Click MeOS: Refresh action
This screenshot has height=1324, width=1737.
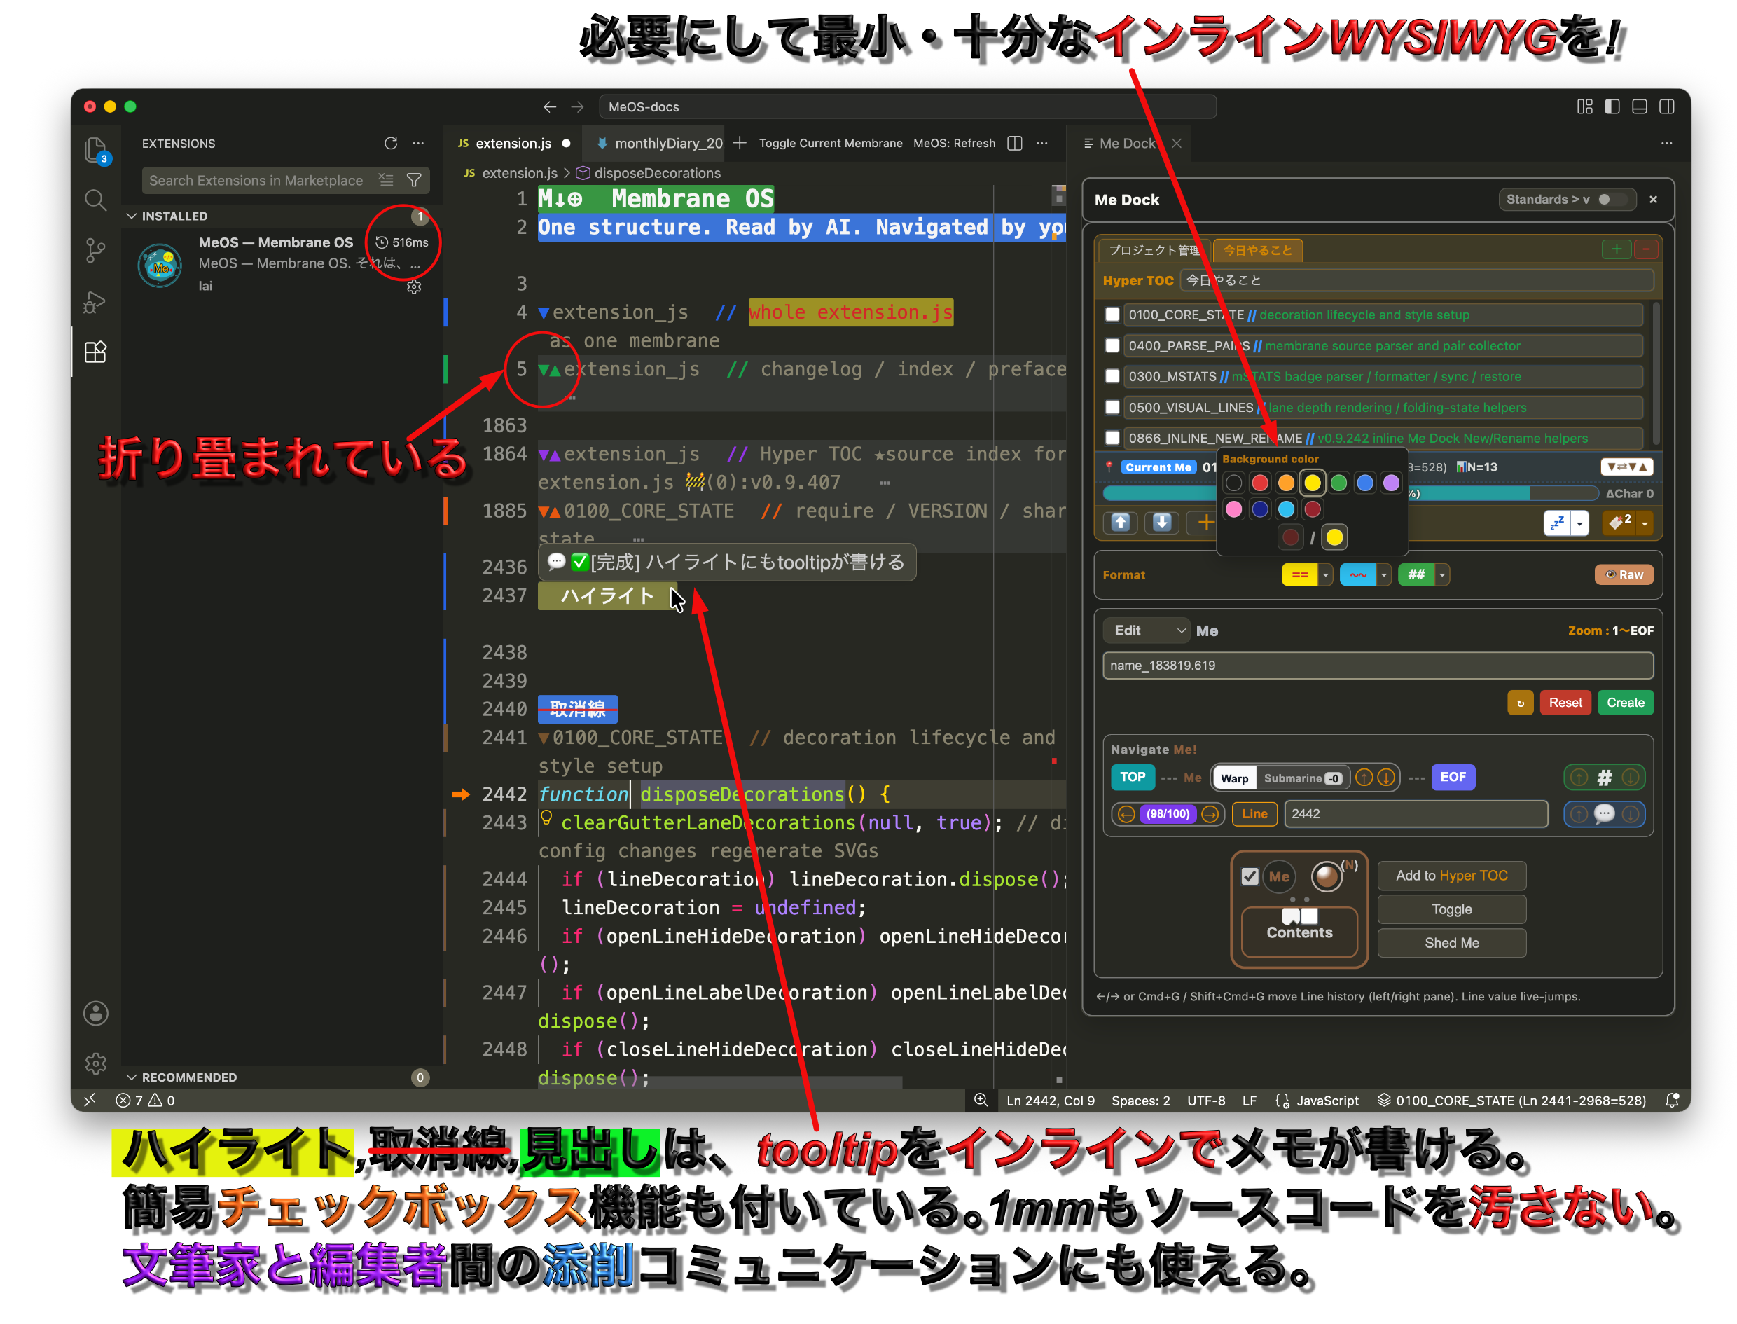(x=953, y=143)
